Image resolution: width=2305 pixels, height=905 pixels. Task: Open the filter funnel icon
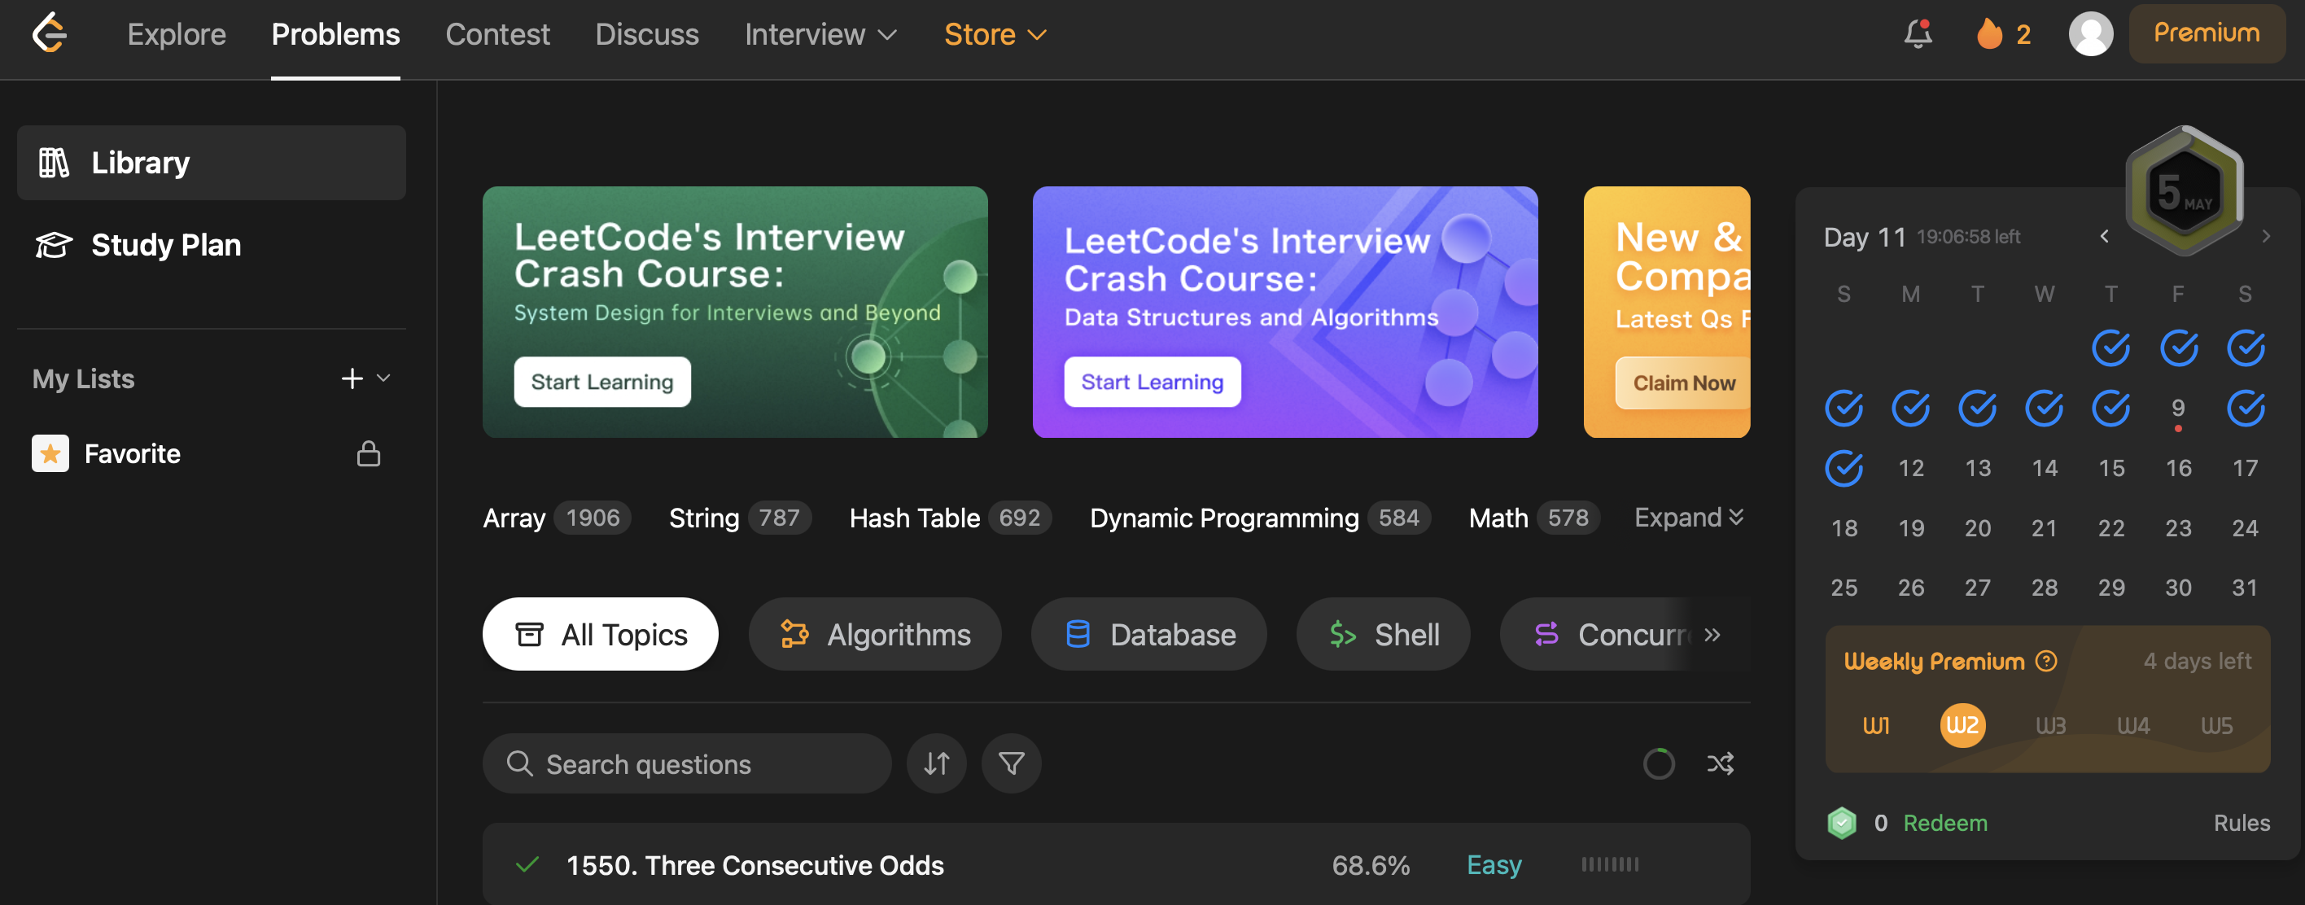[1010, 763]
